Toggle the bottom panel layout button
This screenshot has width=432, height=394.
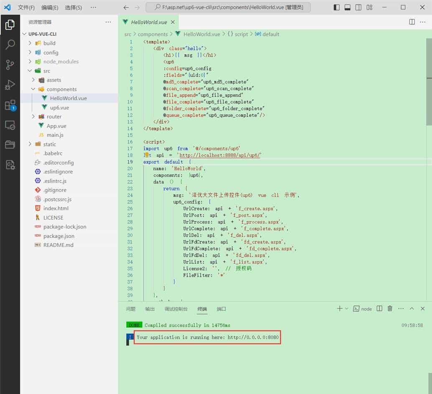point(348,8)
